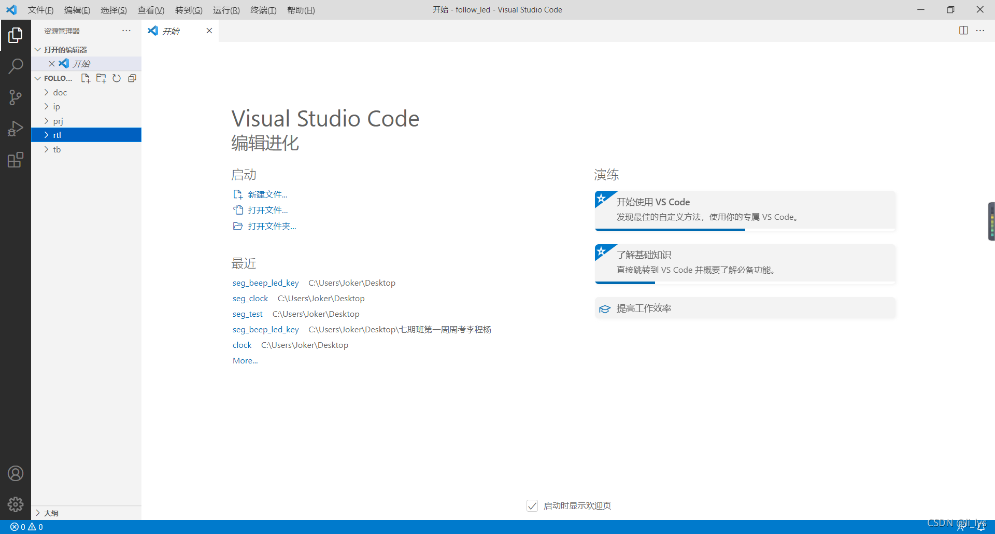This screenshot has height=534, width=995.
Task: Open recent project seg_test
Action: point(247,314)
